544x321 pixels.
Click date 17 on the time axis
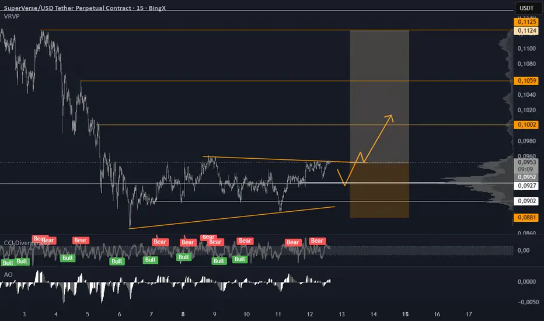pyautogui.click(x=469, y=315)
